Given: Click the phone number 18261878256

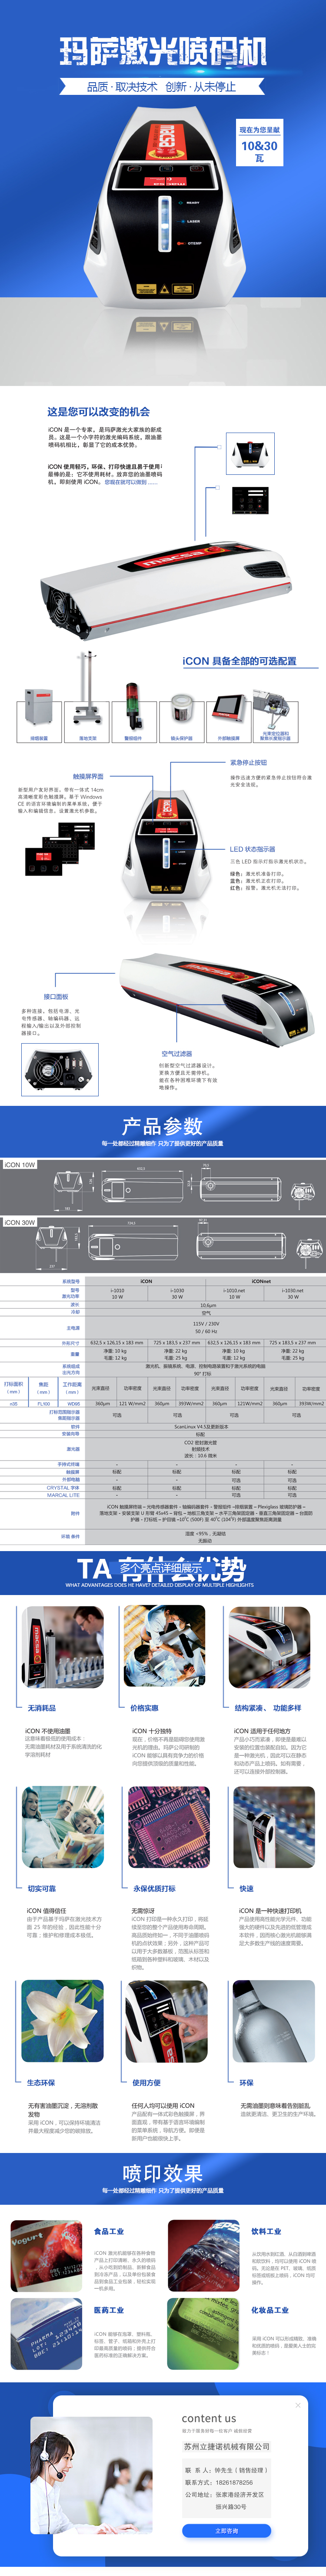Looking at the screenshot, I should (234, 2482).
